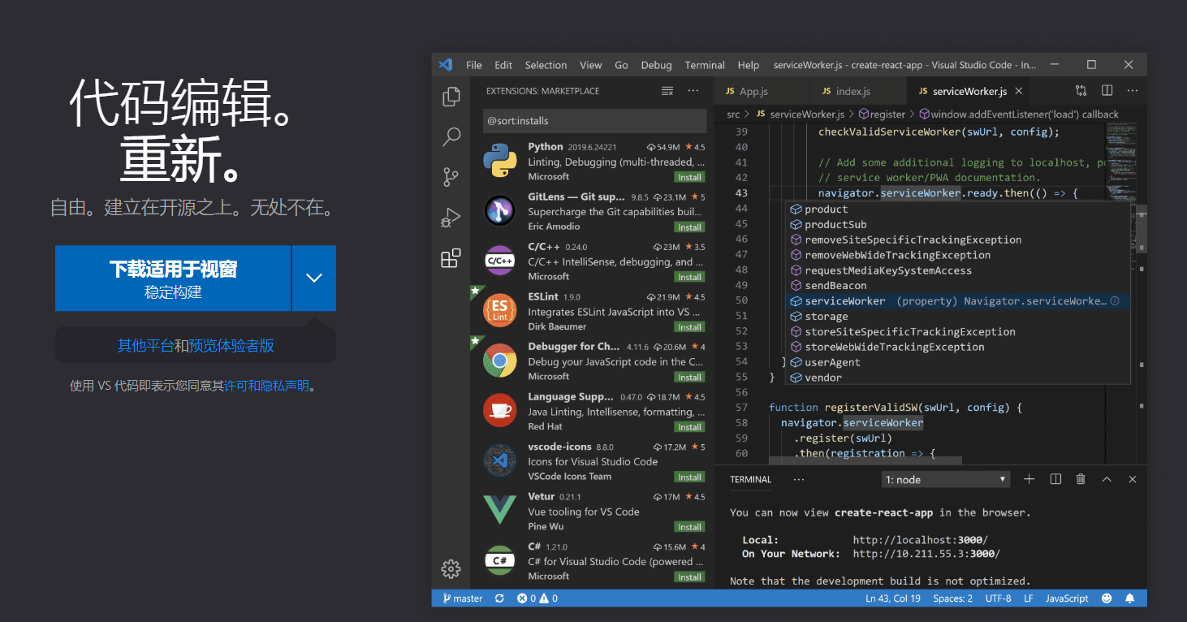Image resolution: width=1187 pixels, height=622 pixels.
Task: Click the blue download for Windows button
Action: [173, 278]
